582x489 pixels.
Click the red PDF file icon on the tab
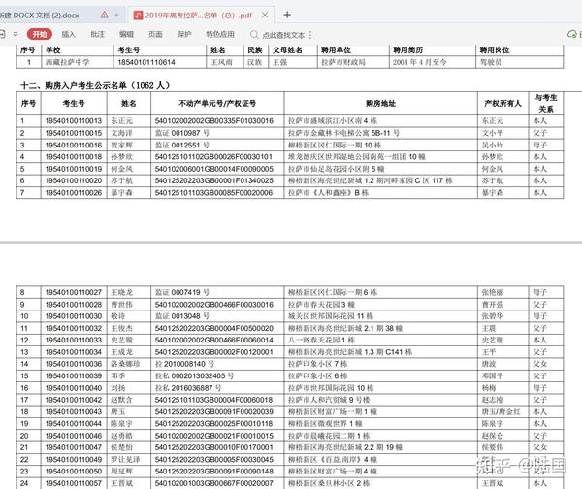point(138,16)
